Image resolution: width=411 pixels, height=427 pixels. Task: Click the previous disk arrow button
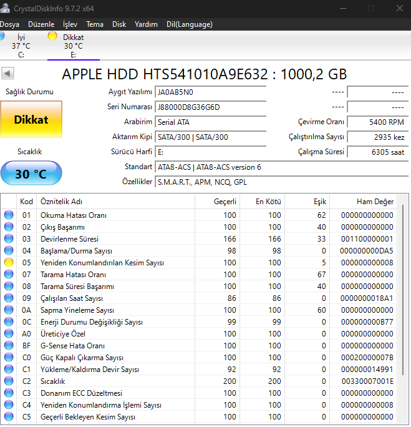[x=7, y=73]
